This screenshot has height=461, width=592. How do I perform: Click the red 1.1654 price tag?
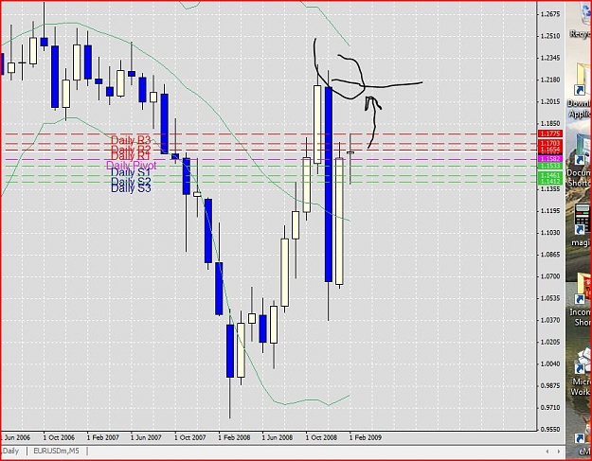pos(550,150)
